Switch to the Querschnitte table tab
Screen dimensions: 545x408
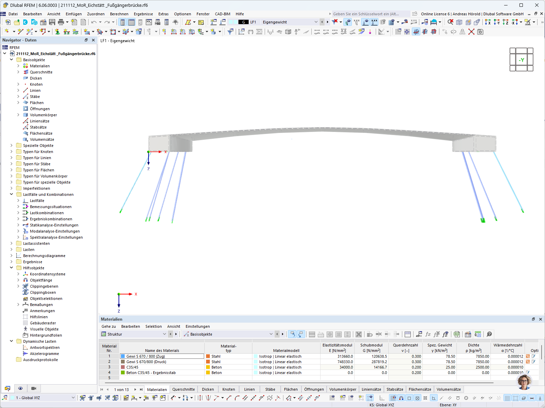(184, 389)
